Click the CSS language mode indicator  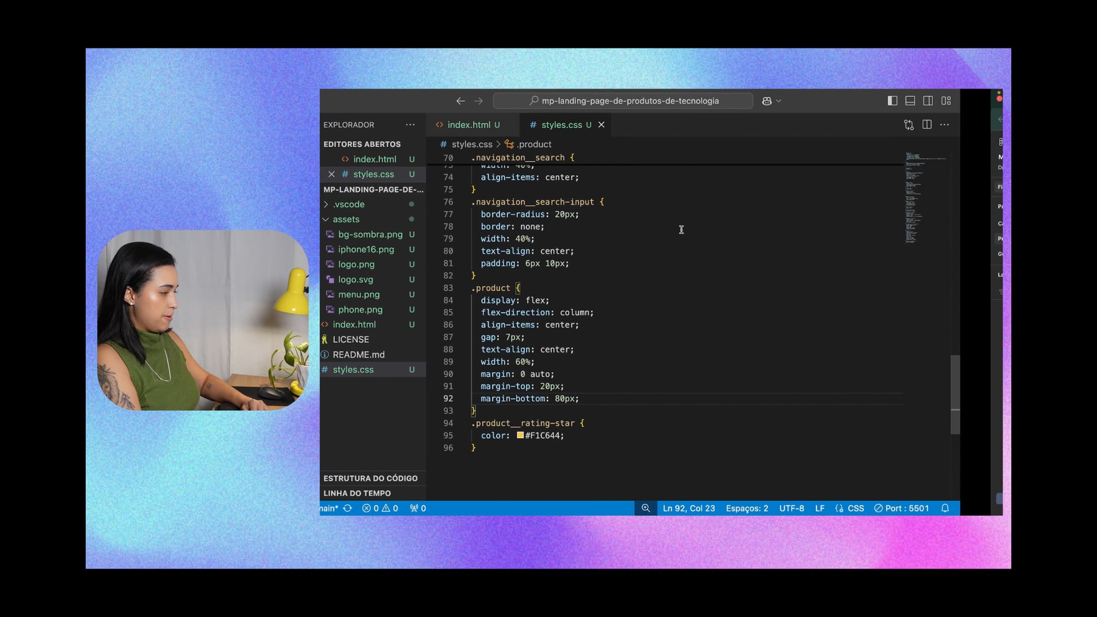pos(855,508)
